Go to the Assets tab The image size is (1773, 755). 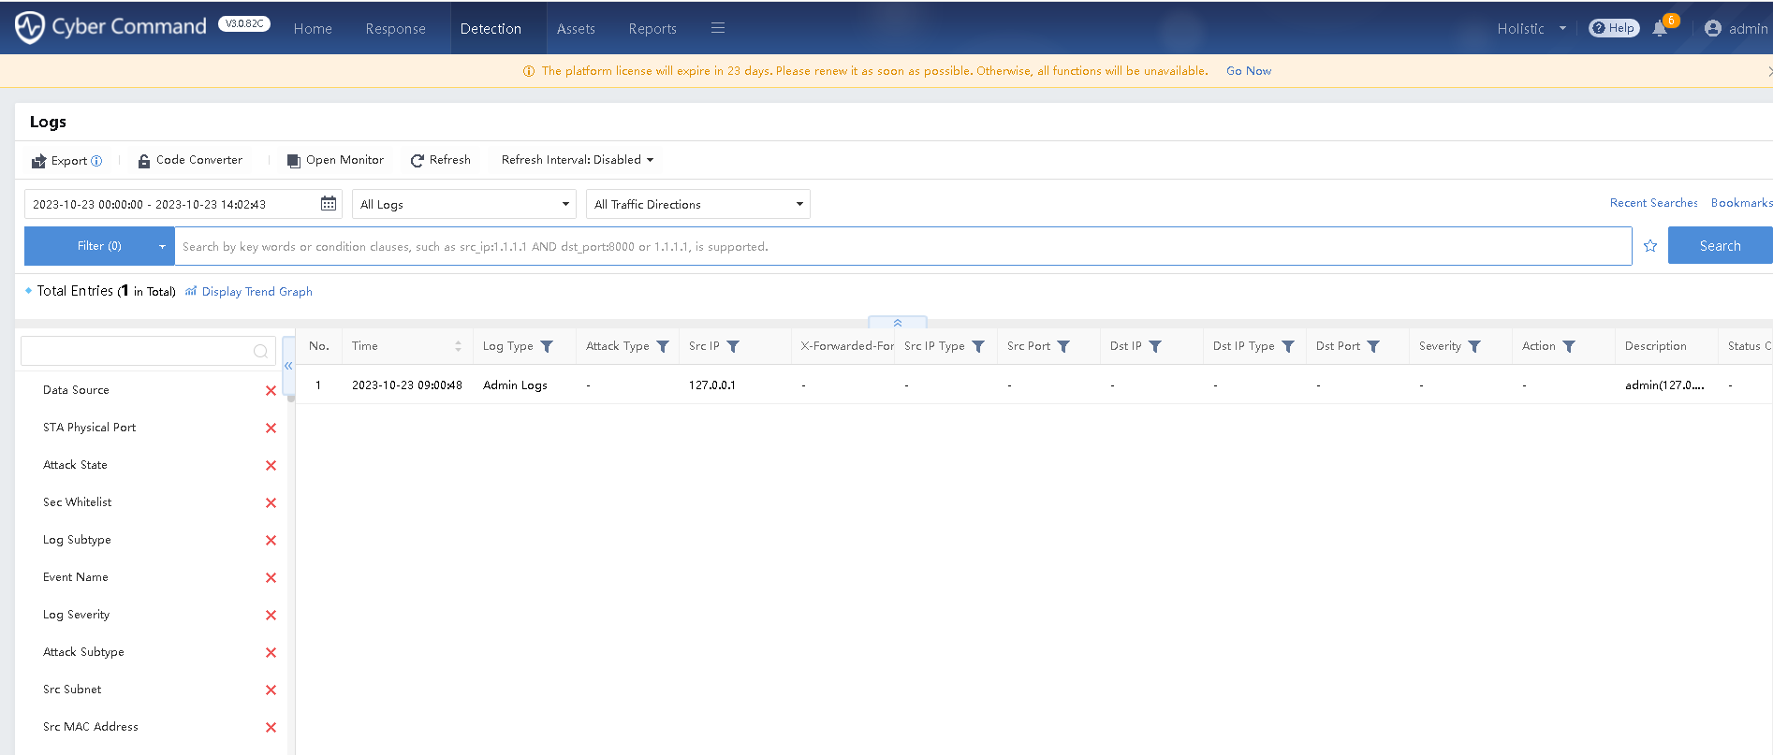(576, 29)
